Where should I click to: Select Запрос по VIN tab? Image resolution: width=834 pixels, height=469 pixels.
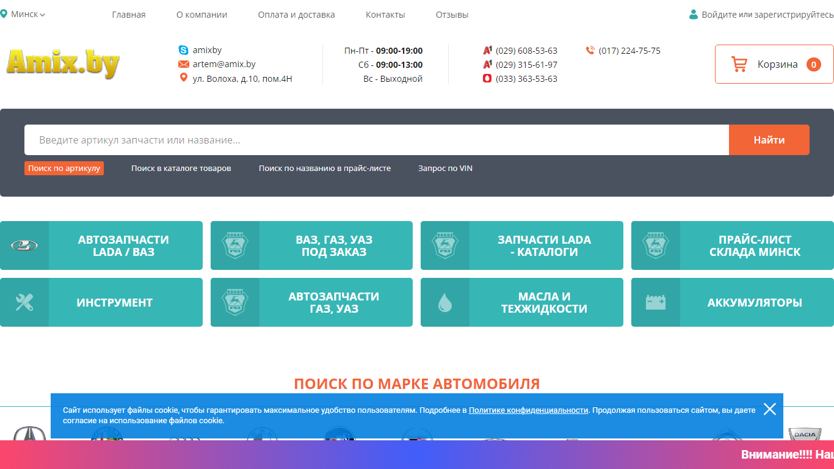click(445, 168)
